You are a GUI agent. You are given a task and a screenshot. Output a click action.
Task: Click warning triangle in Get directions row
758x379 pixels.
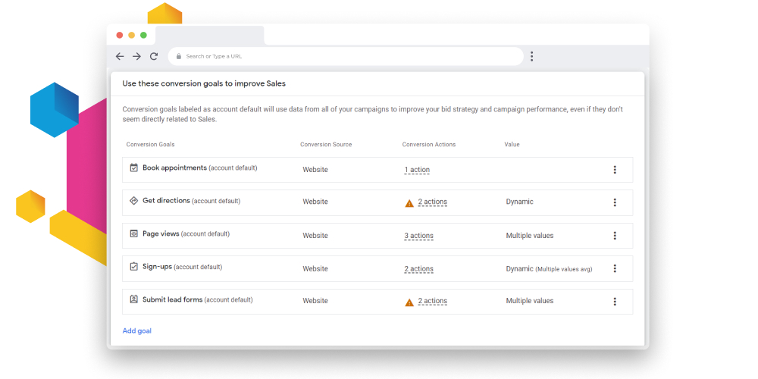(x=409, y=202)
